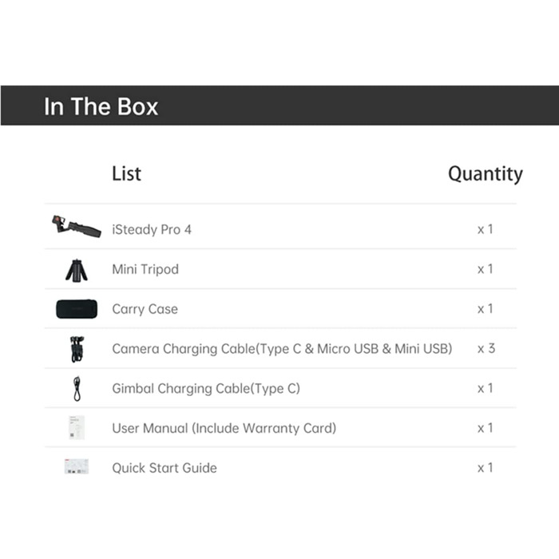
Task: Click the Mini Tripod product icon
Action: (77, 270)
